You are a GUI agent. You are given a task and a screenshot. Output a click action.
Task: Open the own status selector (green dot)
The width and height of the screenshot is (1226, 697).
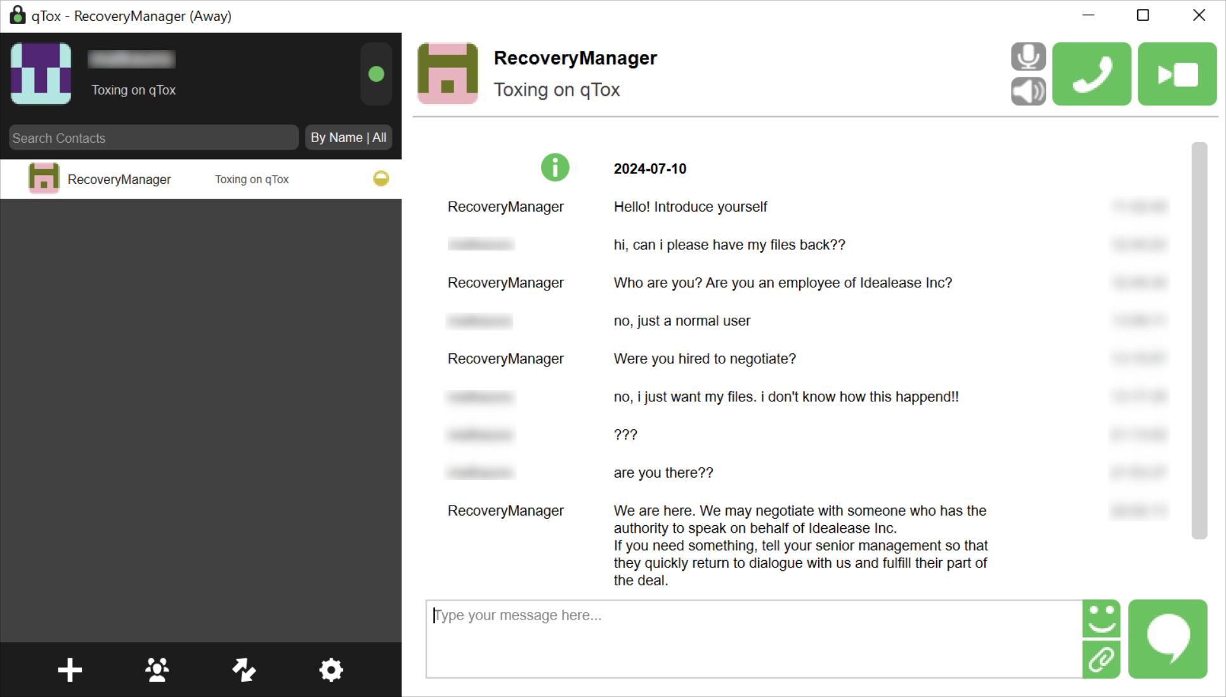376,74
